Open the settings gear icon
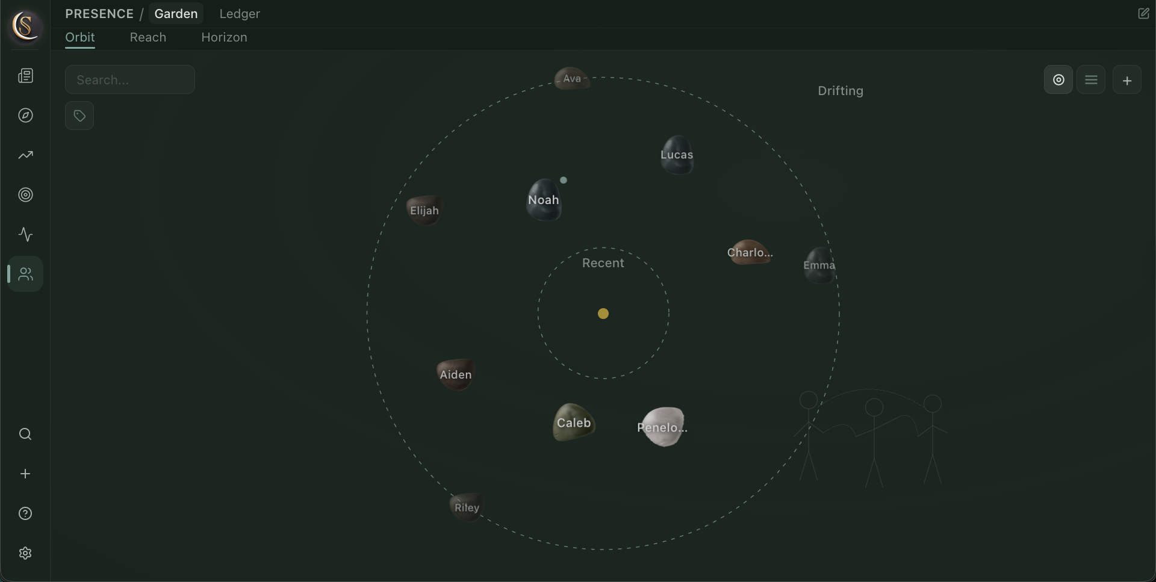The height and width of the screenshot is (582, 1156). (x=25, y=553)
